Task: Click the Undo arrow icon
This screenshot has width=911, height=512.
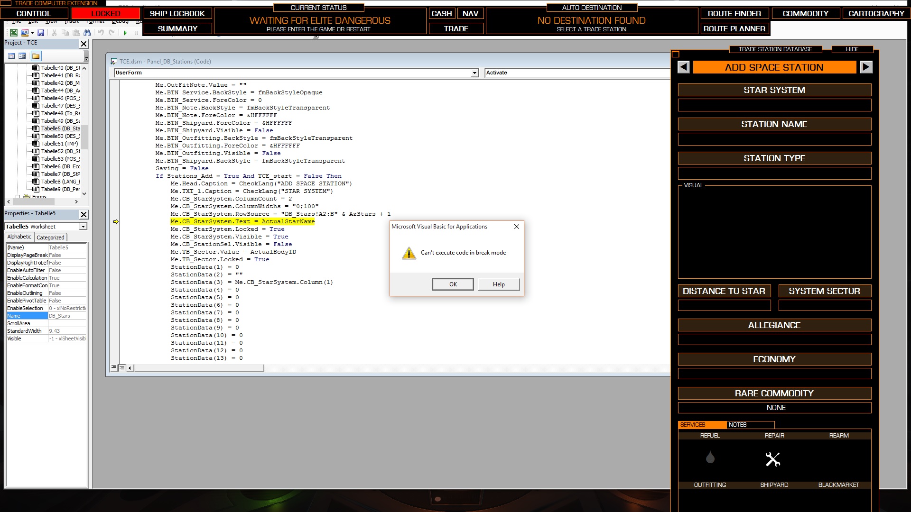Action: 101,33
